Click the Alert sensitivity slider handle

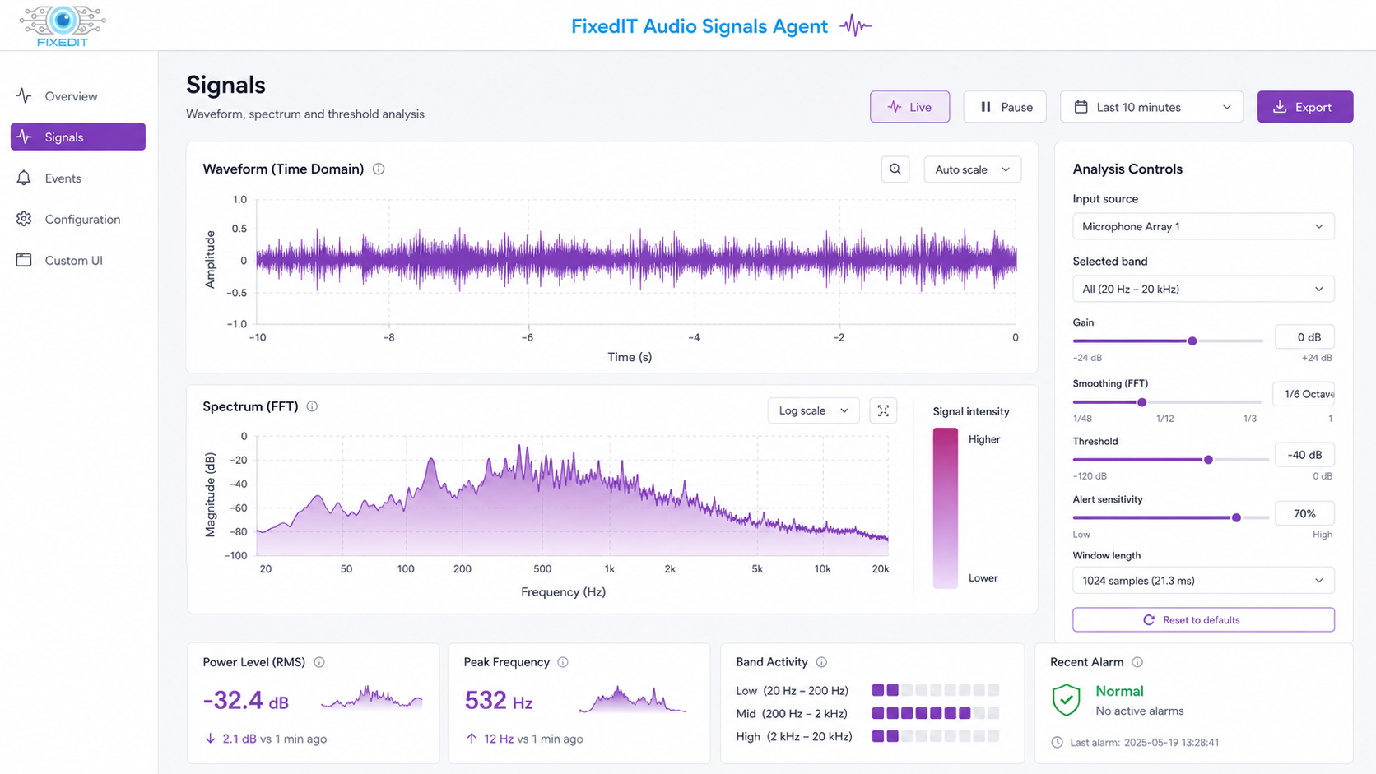pyautogui.click(x=1236, y=517)
